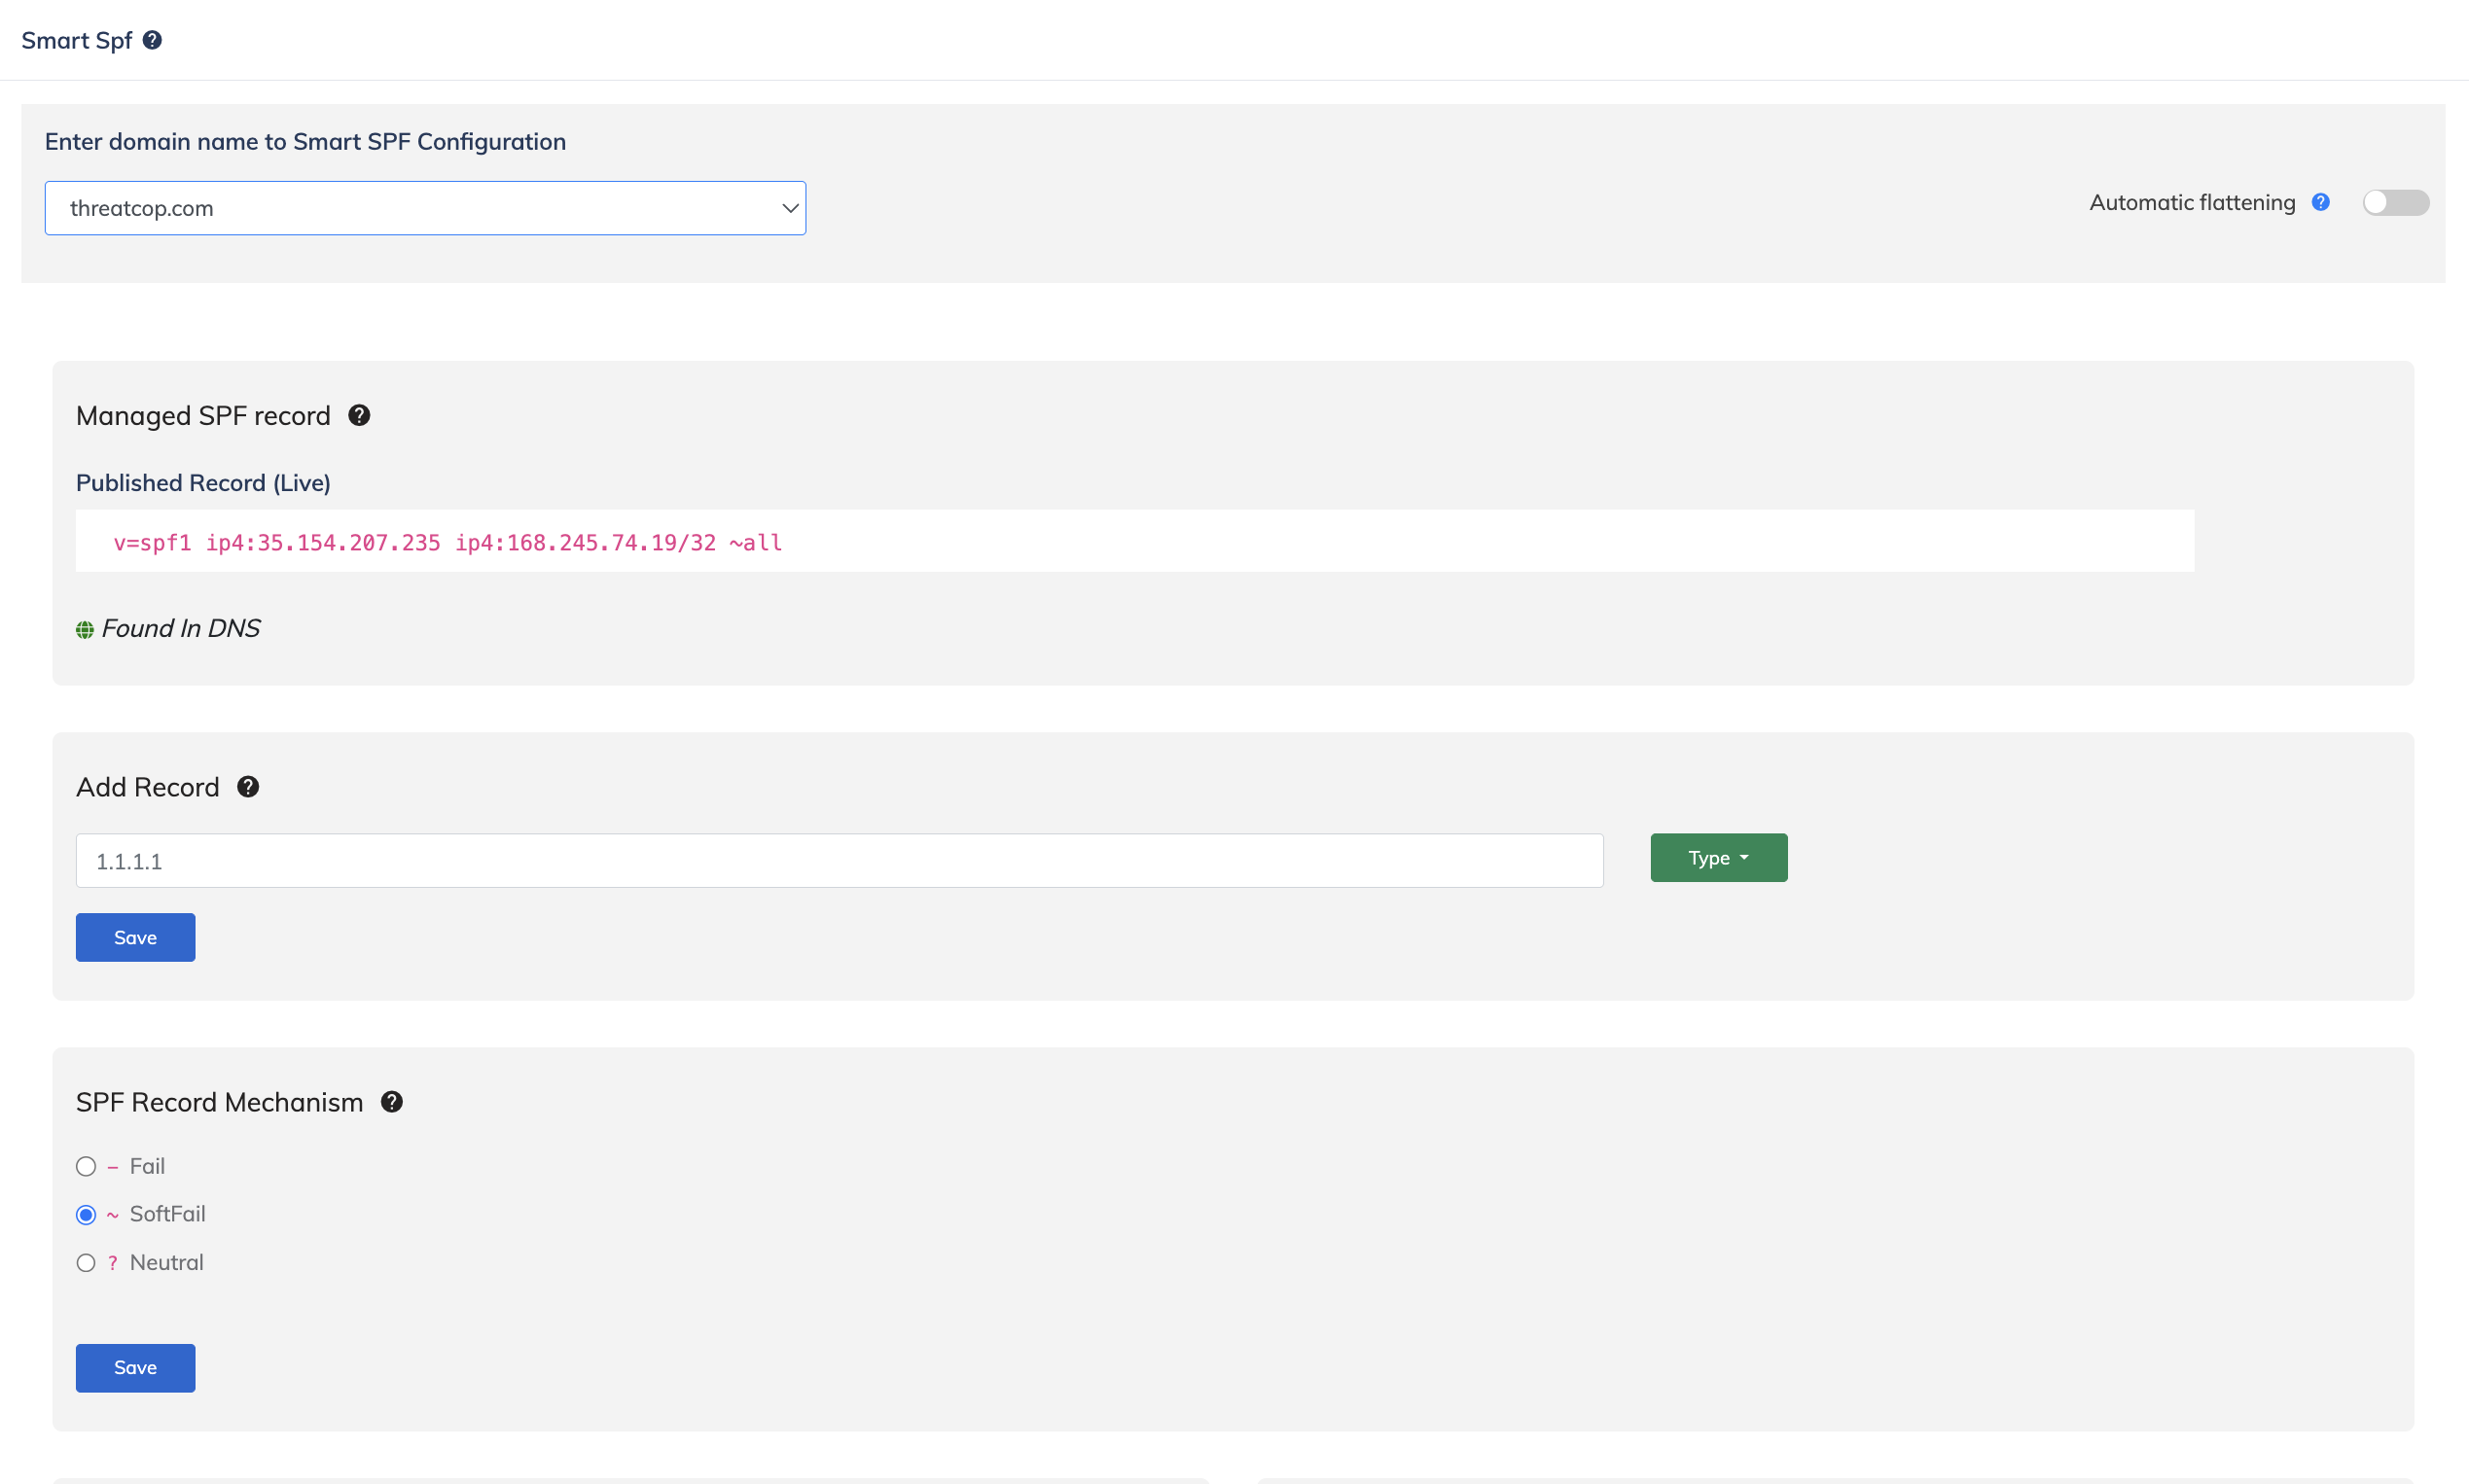Click the Add Record input field
This screenshot has width=2469, height=1484.
[x=839, y=861]
